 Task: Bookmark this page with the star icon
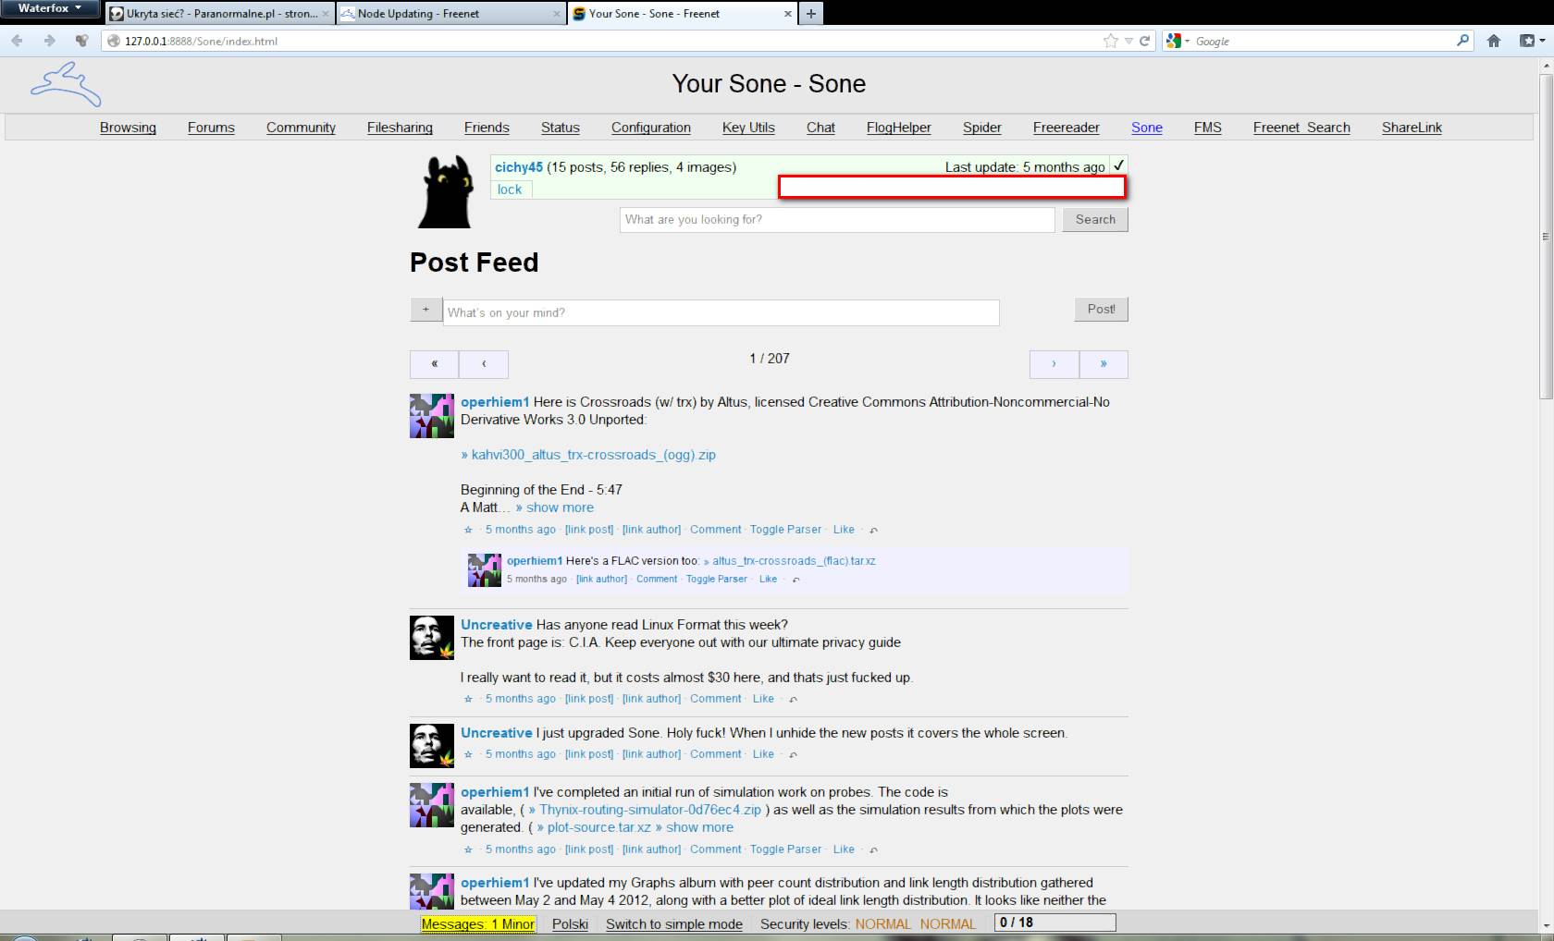point(1110,41)
